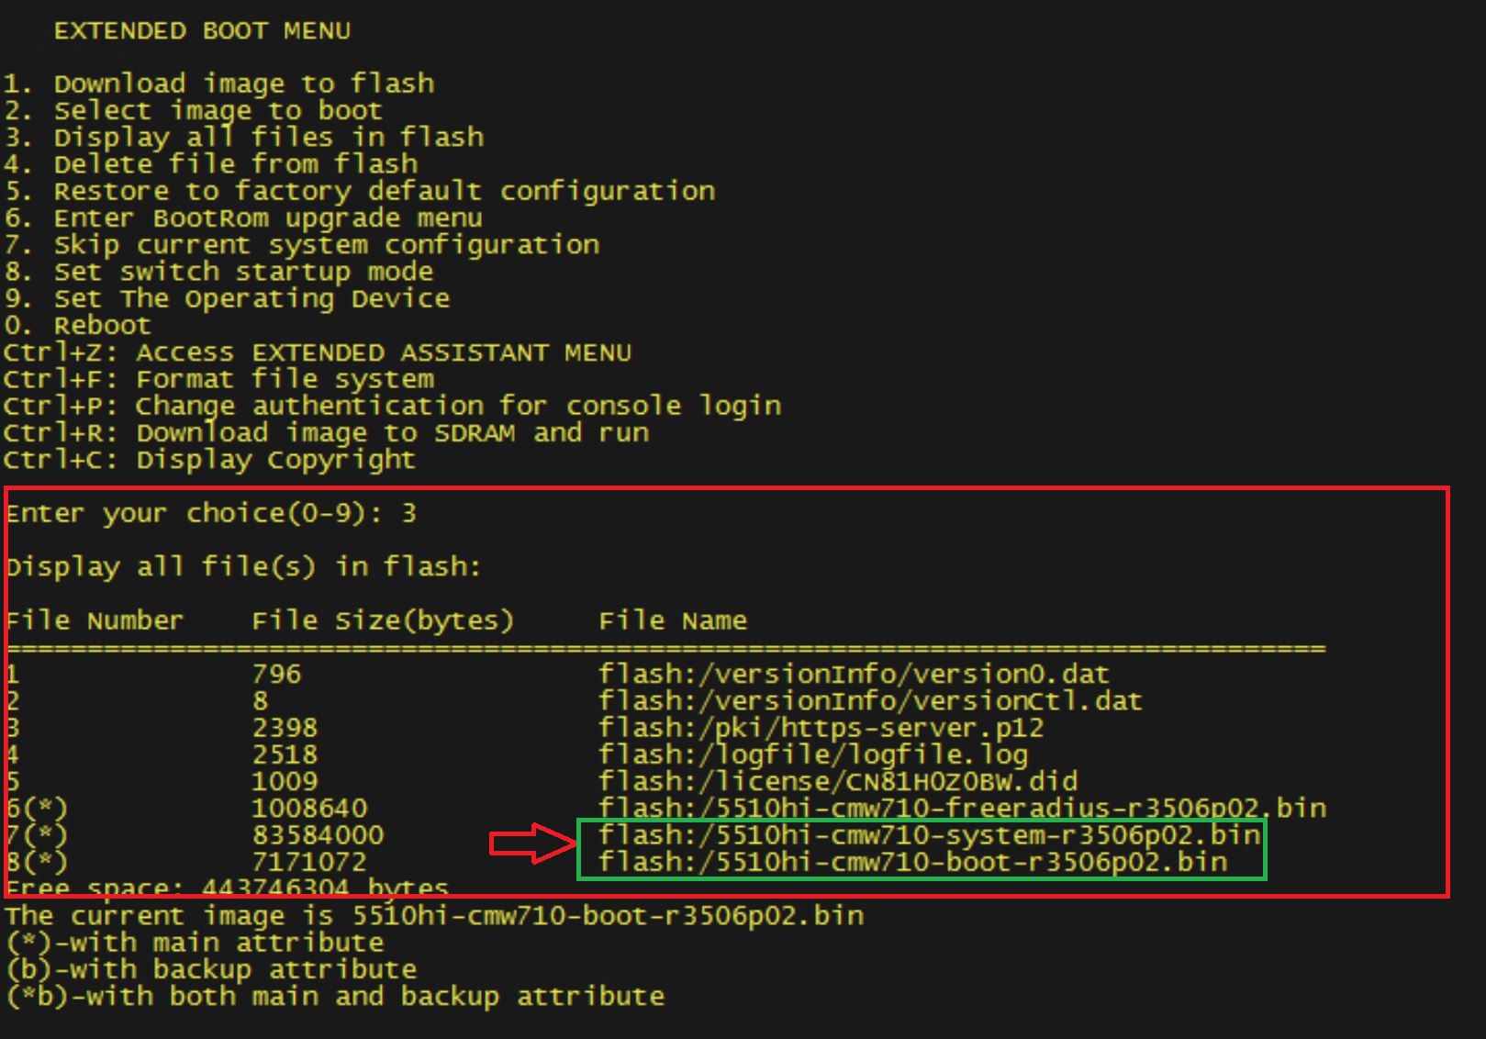Click the boot-r3506p02.bin flash file entry
This screenshot has height=1039, width=1486.
pyautogui.click(x=912, y=862)
